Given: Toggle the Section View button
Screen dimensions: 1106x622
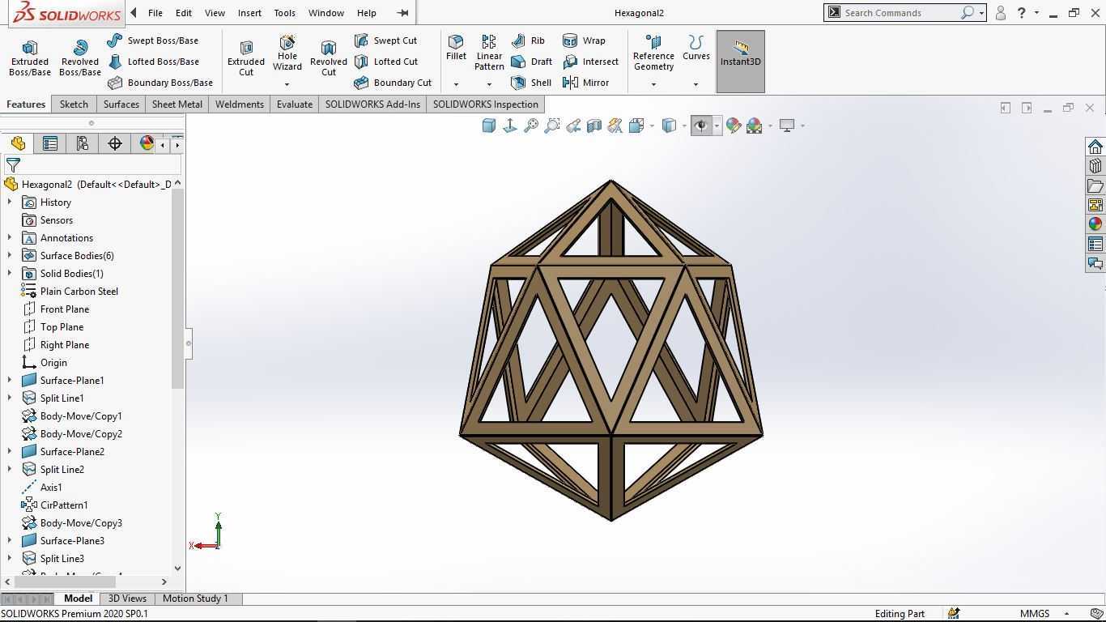Looking at the screenshot, I should pos(594,126).
